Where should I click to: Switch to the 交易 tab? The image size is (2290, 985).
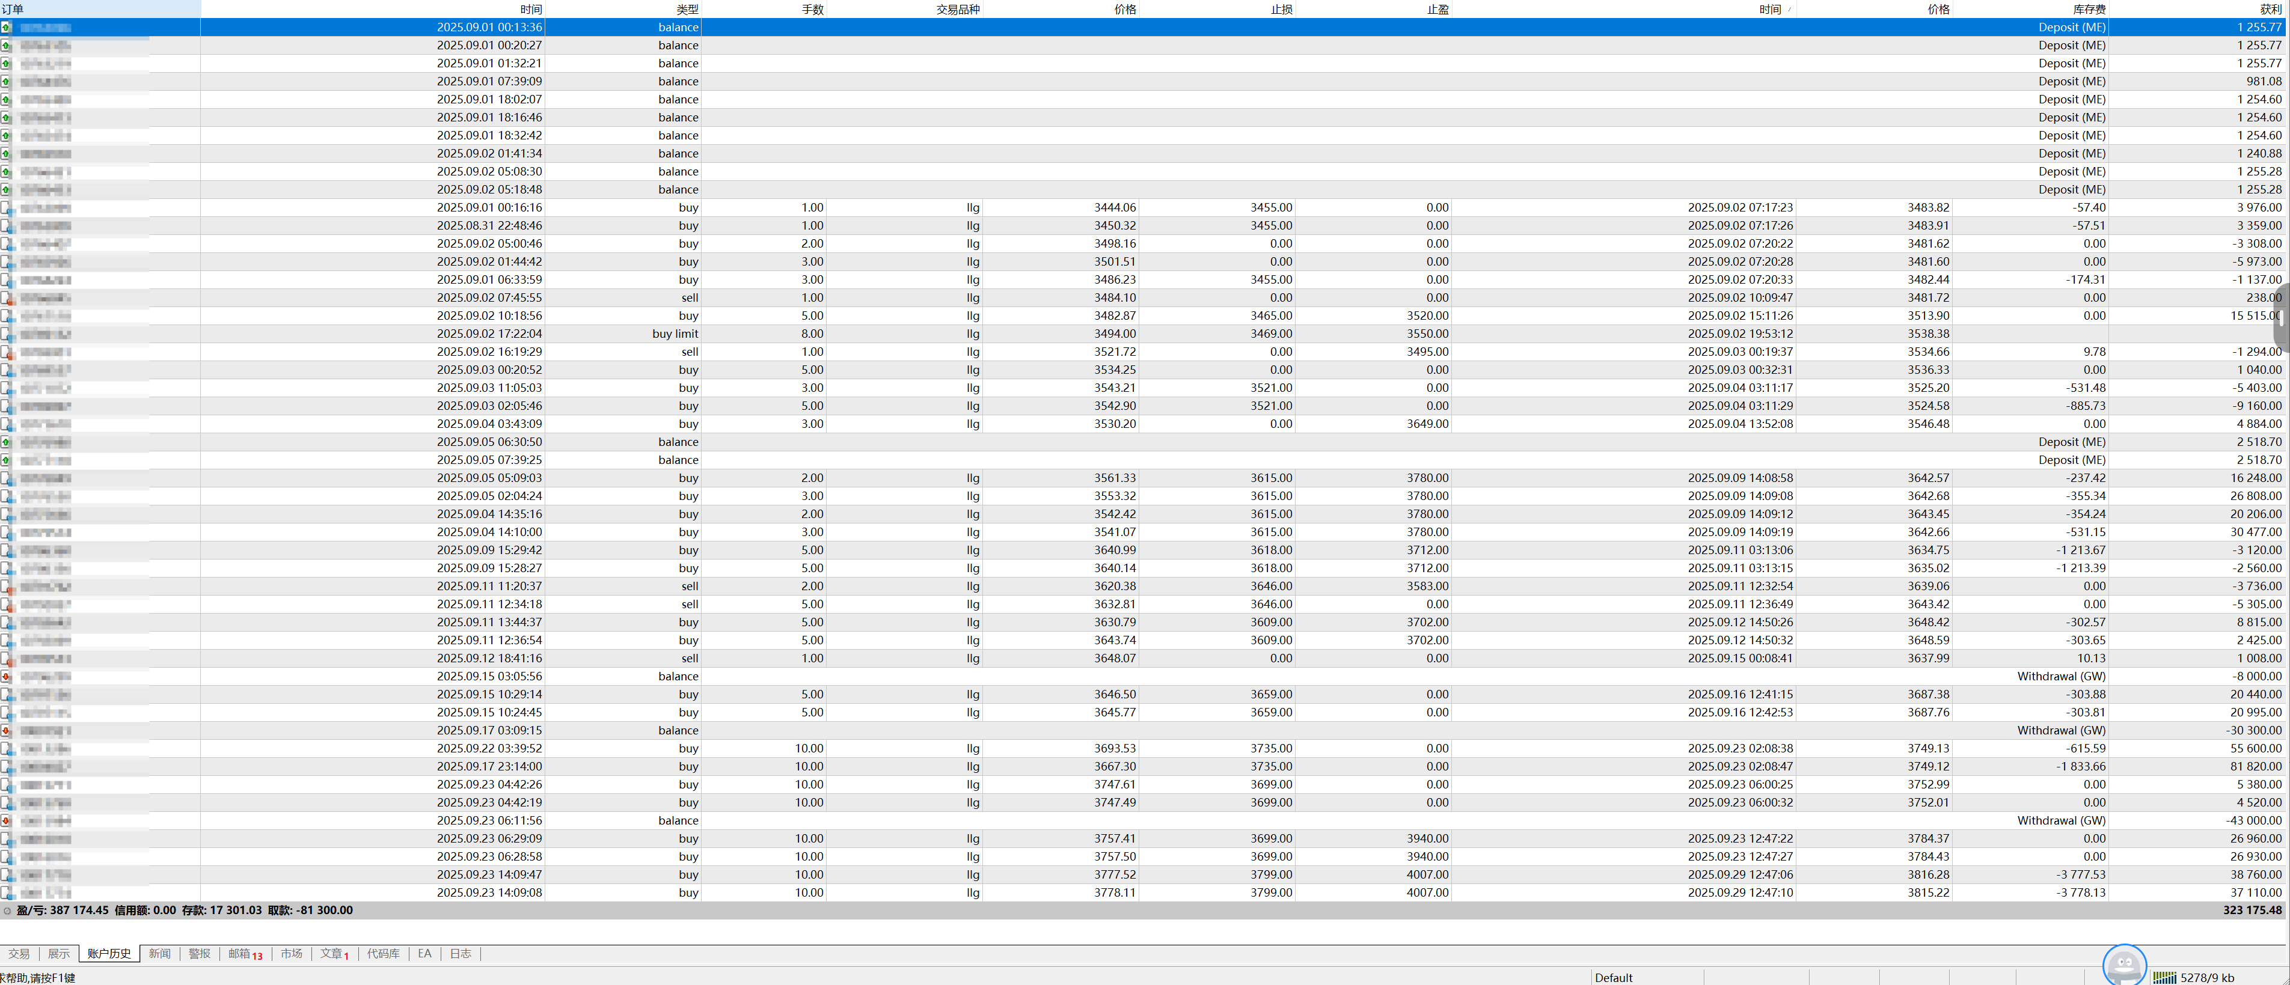[19, 954]
